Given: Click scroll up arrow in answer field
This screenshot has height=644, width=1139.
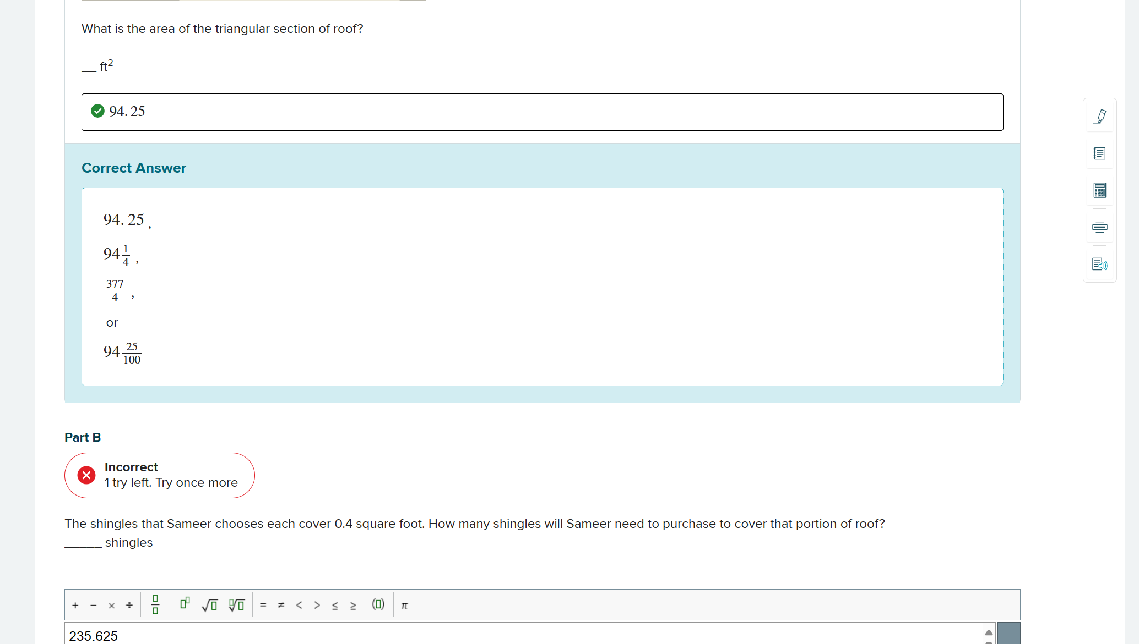Looking at the screenshot, I should [989, 632].
